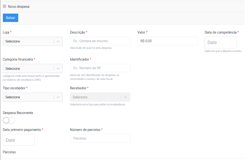Viewport: 248px width, 160px height.
Task: Click the Número de parcelas field
Action: [x=100, y=138]
